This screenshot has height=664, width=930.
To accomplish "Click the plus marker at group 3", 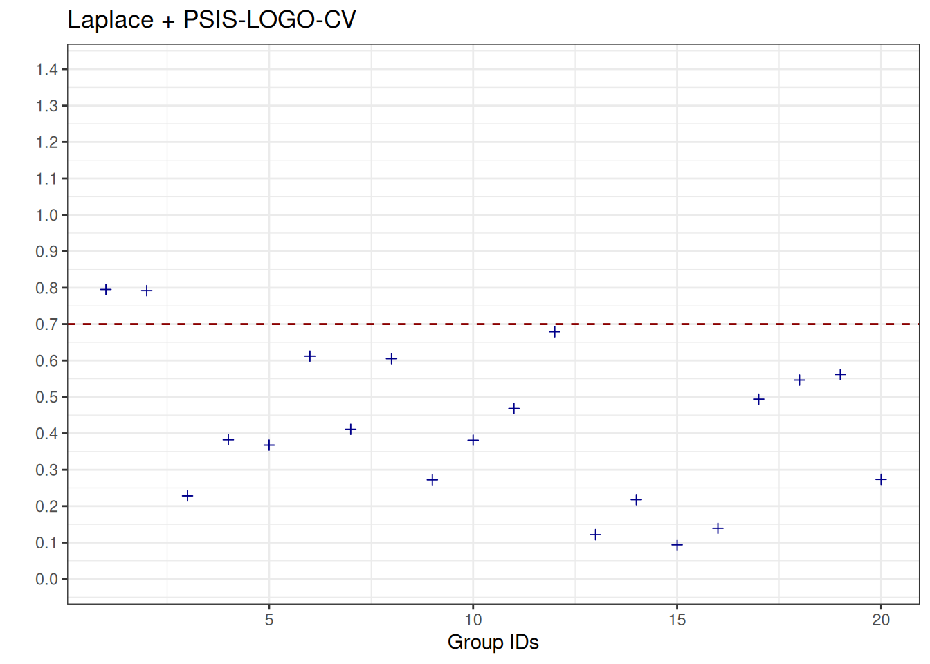I will (188, 496).
